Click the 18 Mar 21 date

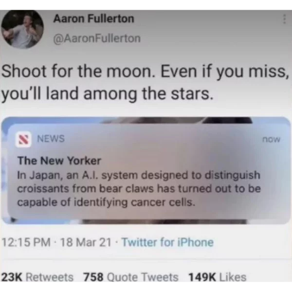coord(86,242)
